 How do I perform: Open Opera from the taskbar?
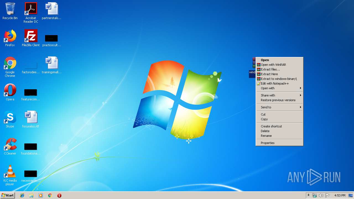[x=59, y=195]
